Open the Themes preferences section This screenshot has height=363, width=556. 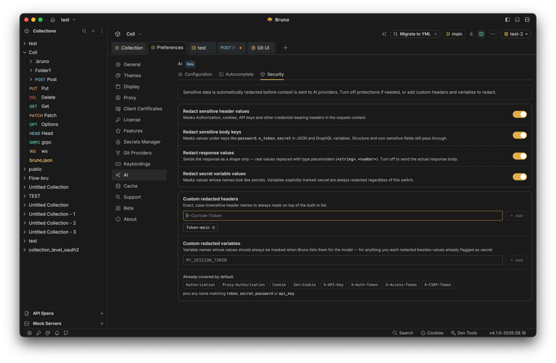tap(139, 76)
